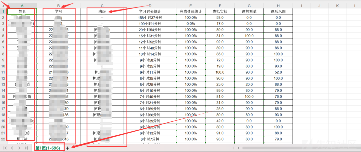The width and height of the screenshot is (361, 152).
Task: Select the cell 11小时40分钟
Action: (150, 48)
